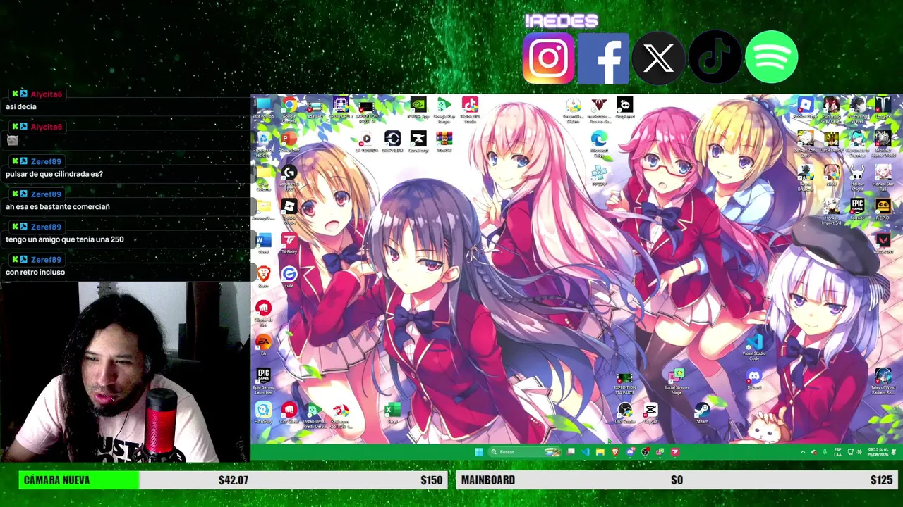Click the CÁMARA NUEVA donation goal bar

coord(233,480)
